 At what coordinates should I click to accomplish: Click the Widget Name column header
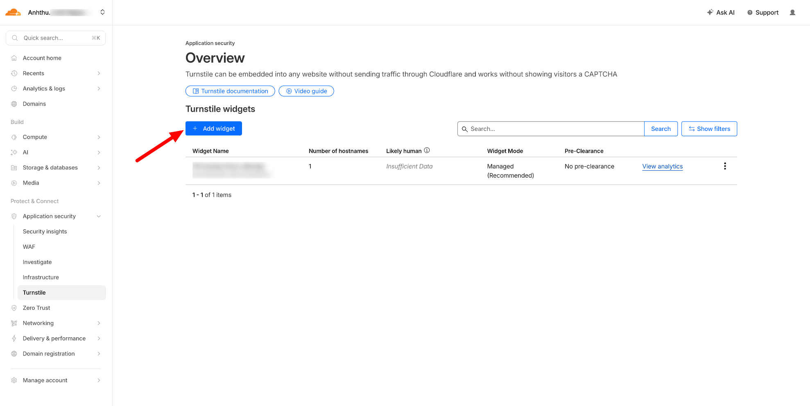click(210, 151)
